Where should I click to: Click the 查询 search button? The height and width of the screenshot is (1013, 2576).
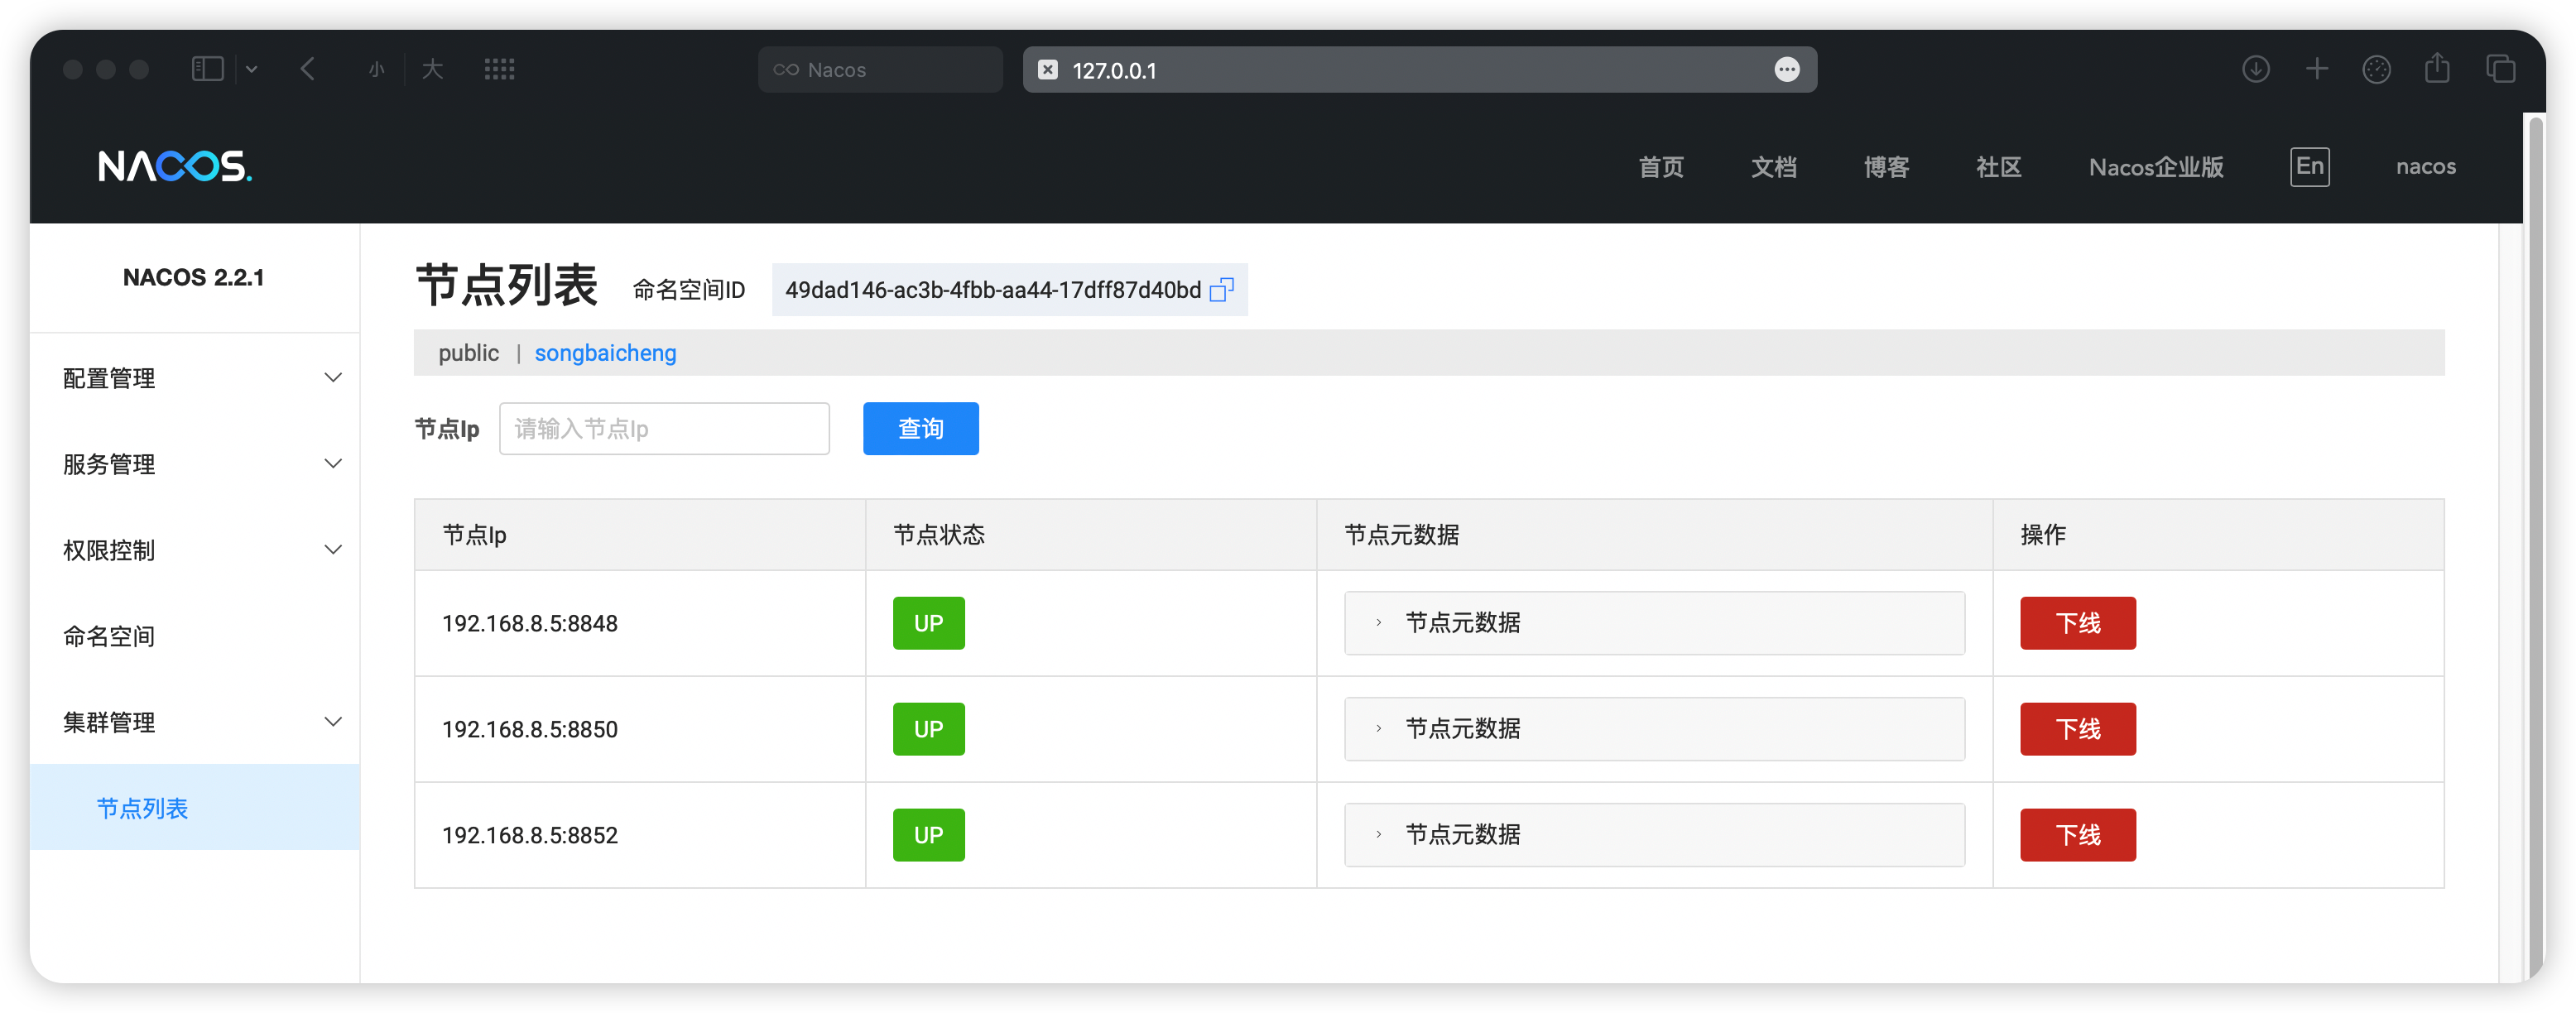(x=920, y=428)
